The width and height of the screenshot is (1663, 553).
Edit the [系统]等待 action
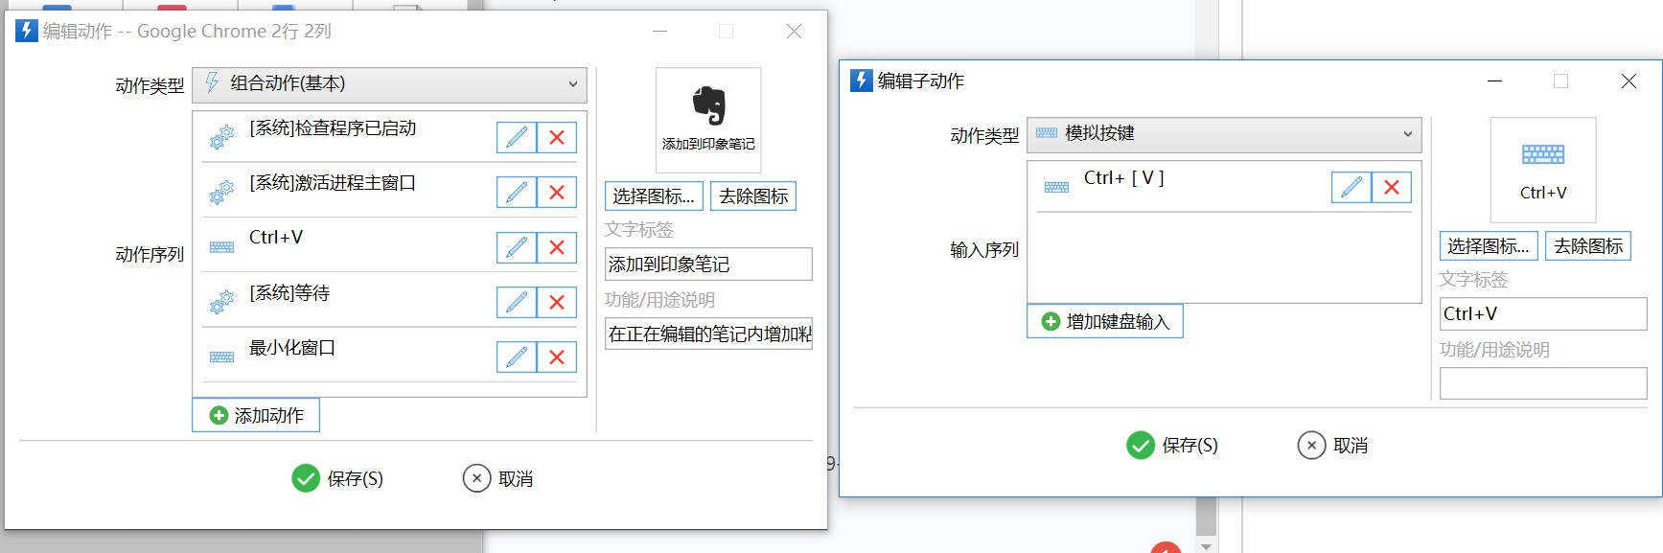pos(516,302)
